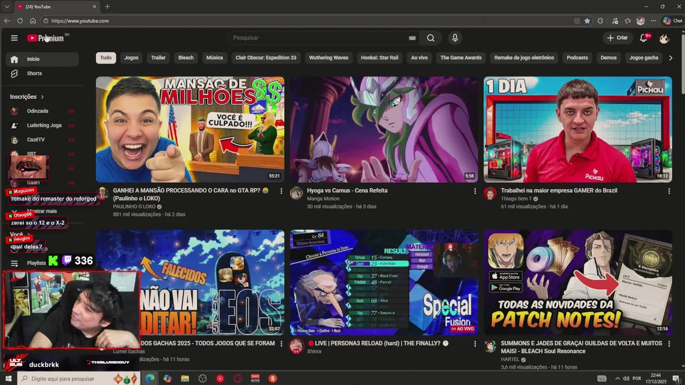685x385 pixels.
Task: Play the Patch Notes Bleach thumbnail
Action: point(578,282)
